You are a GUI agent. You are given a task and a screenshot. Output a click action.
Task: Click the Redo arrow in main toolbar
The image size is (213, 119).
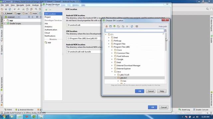point(19,9)
